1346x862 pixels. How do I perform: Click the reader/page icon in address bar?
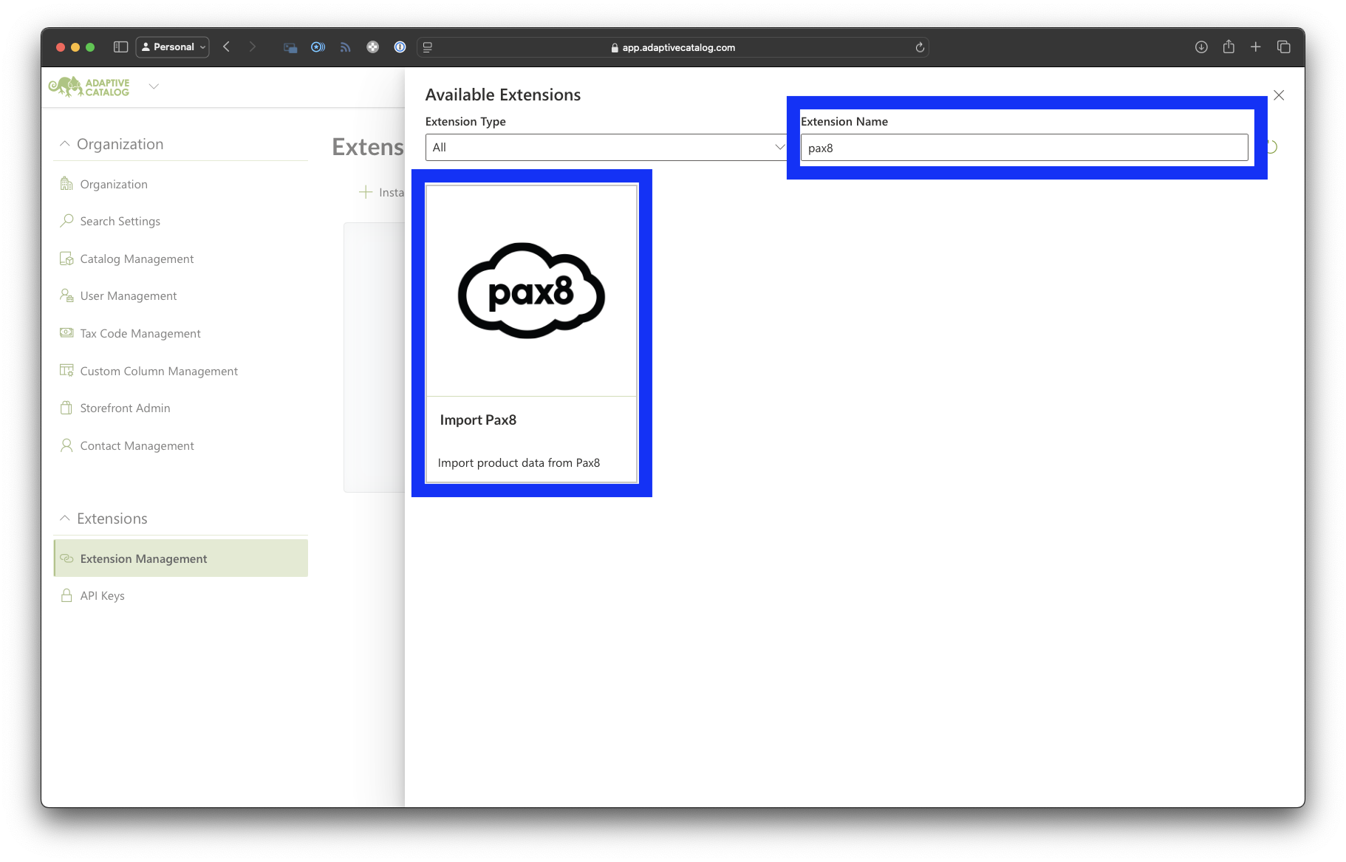(427, 47)
